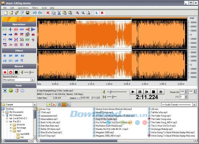This screenshot has width=199, height=144.
Task: Apply the HSF filter
Action: coord(23,56)
